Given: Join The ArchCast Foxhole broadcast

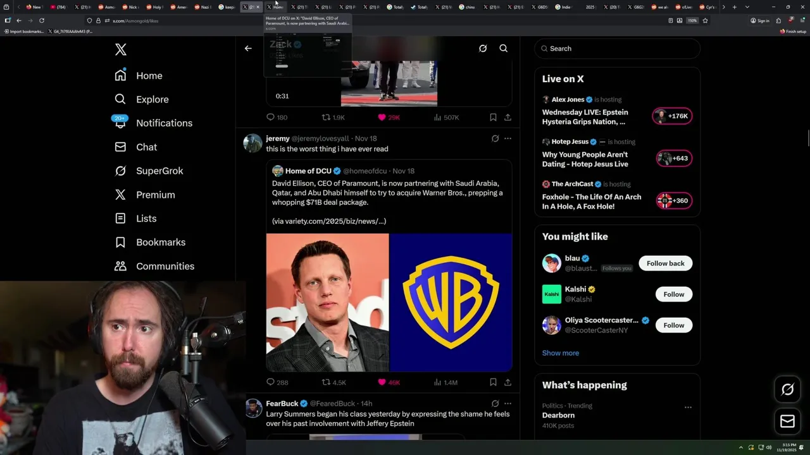Looking at the screenshot, I should [x=592, y=202].
